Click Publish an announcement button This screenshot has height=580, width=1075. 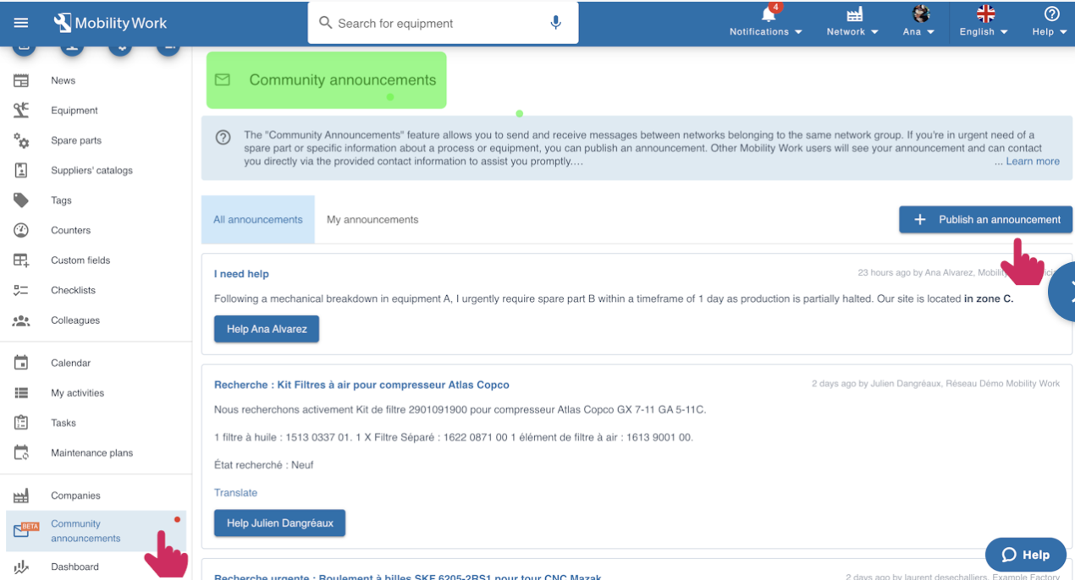pyautogui.click(x=985, y=220)
